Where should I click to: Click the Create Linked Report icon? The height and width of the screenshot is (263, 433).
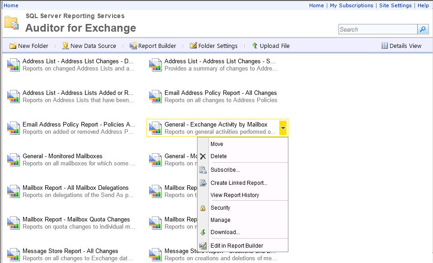tap(203, 183)
